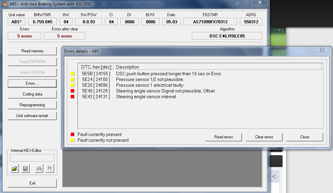This screenshot has width=333, height=193.
Task: Click description DSC push button pressed longer
Action: 169,74
